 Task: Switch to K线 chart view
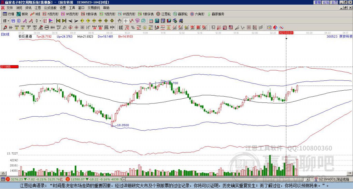(x=36, y=14)
